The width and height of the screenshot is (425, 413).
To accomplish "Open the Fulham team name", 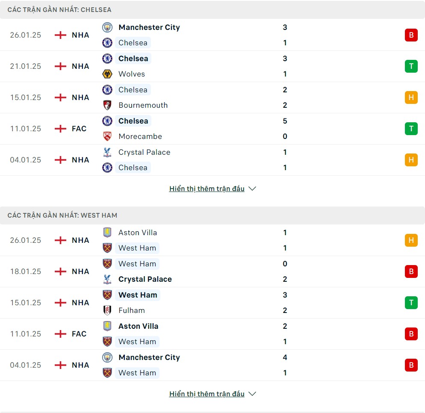I will pyautogui.click(x=132, y=310).
